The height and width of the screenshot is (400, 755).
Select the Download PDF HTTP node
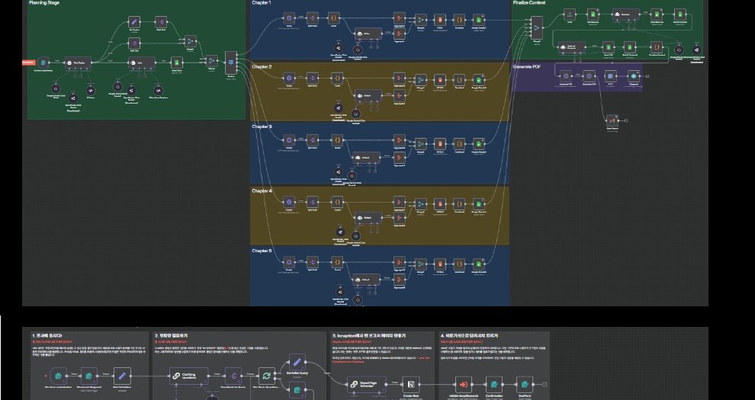pyautogui.click(x=589, y=76)
